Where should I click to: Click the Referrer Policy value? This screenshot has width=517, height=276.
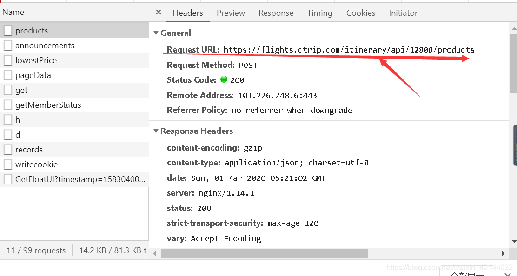coord(292,110)
